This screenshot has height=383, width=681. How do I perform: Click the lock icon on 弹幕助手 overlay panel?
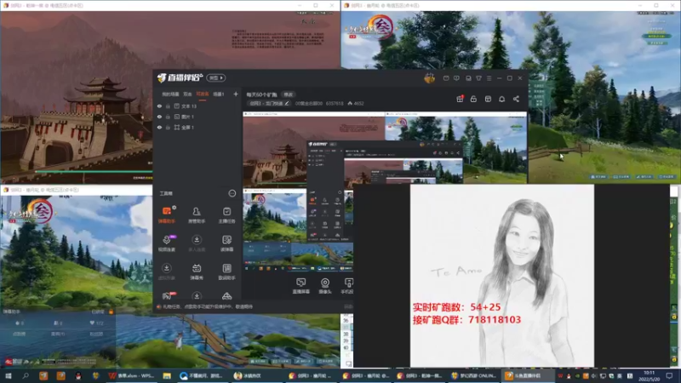coord(111,312)
